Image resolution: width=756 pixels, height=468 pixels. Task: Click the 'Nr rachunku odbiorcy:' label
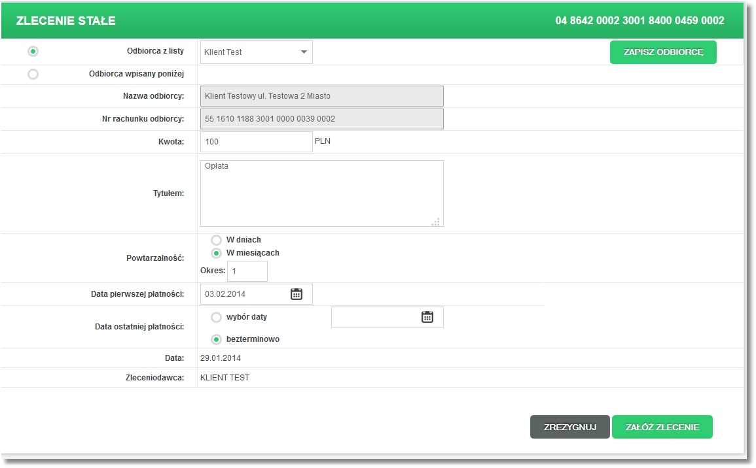click(143, 119)
